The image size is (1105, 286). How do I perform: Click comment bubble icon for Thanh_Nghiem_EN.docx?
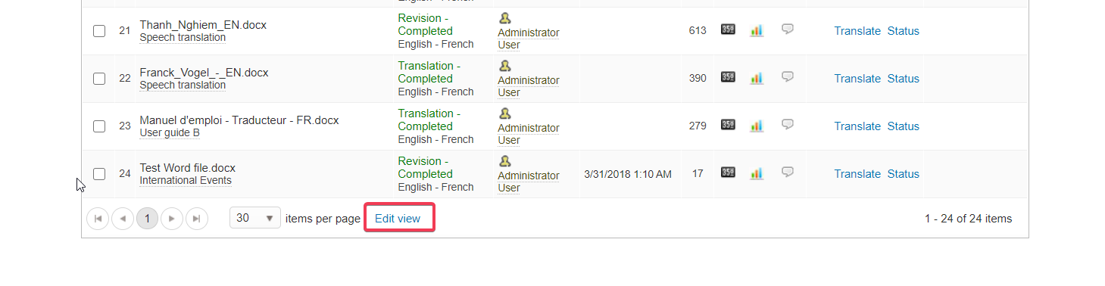point(788,29)
